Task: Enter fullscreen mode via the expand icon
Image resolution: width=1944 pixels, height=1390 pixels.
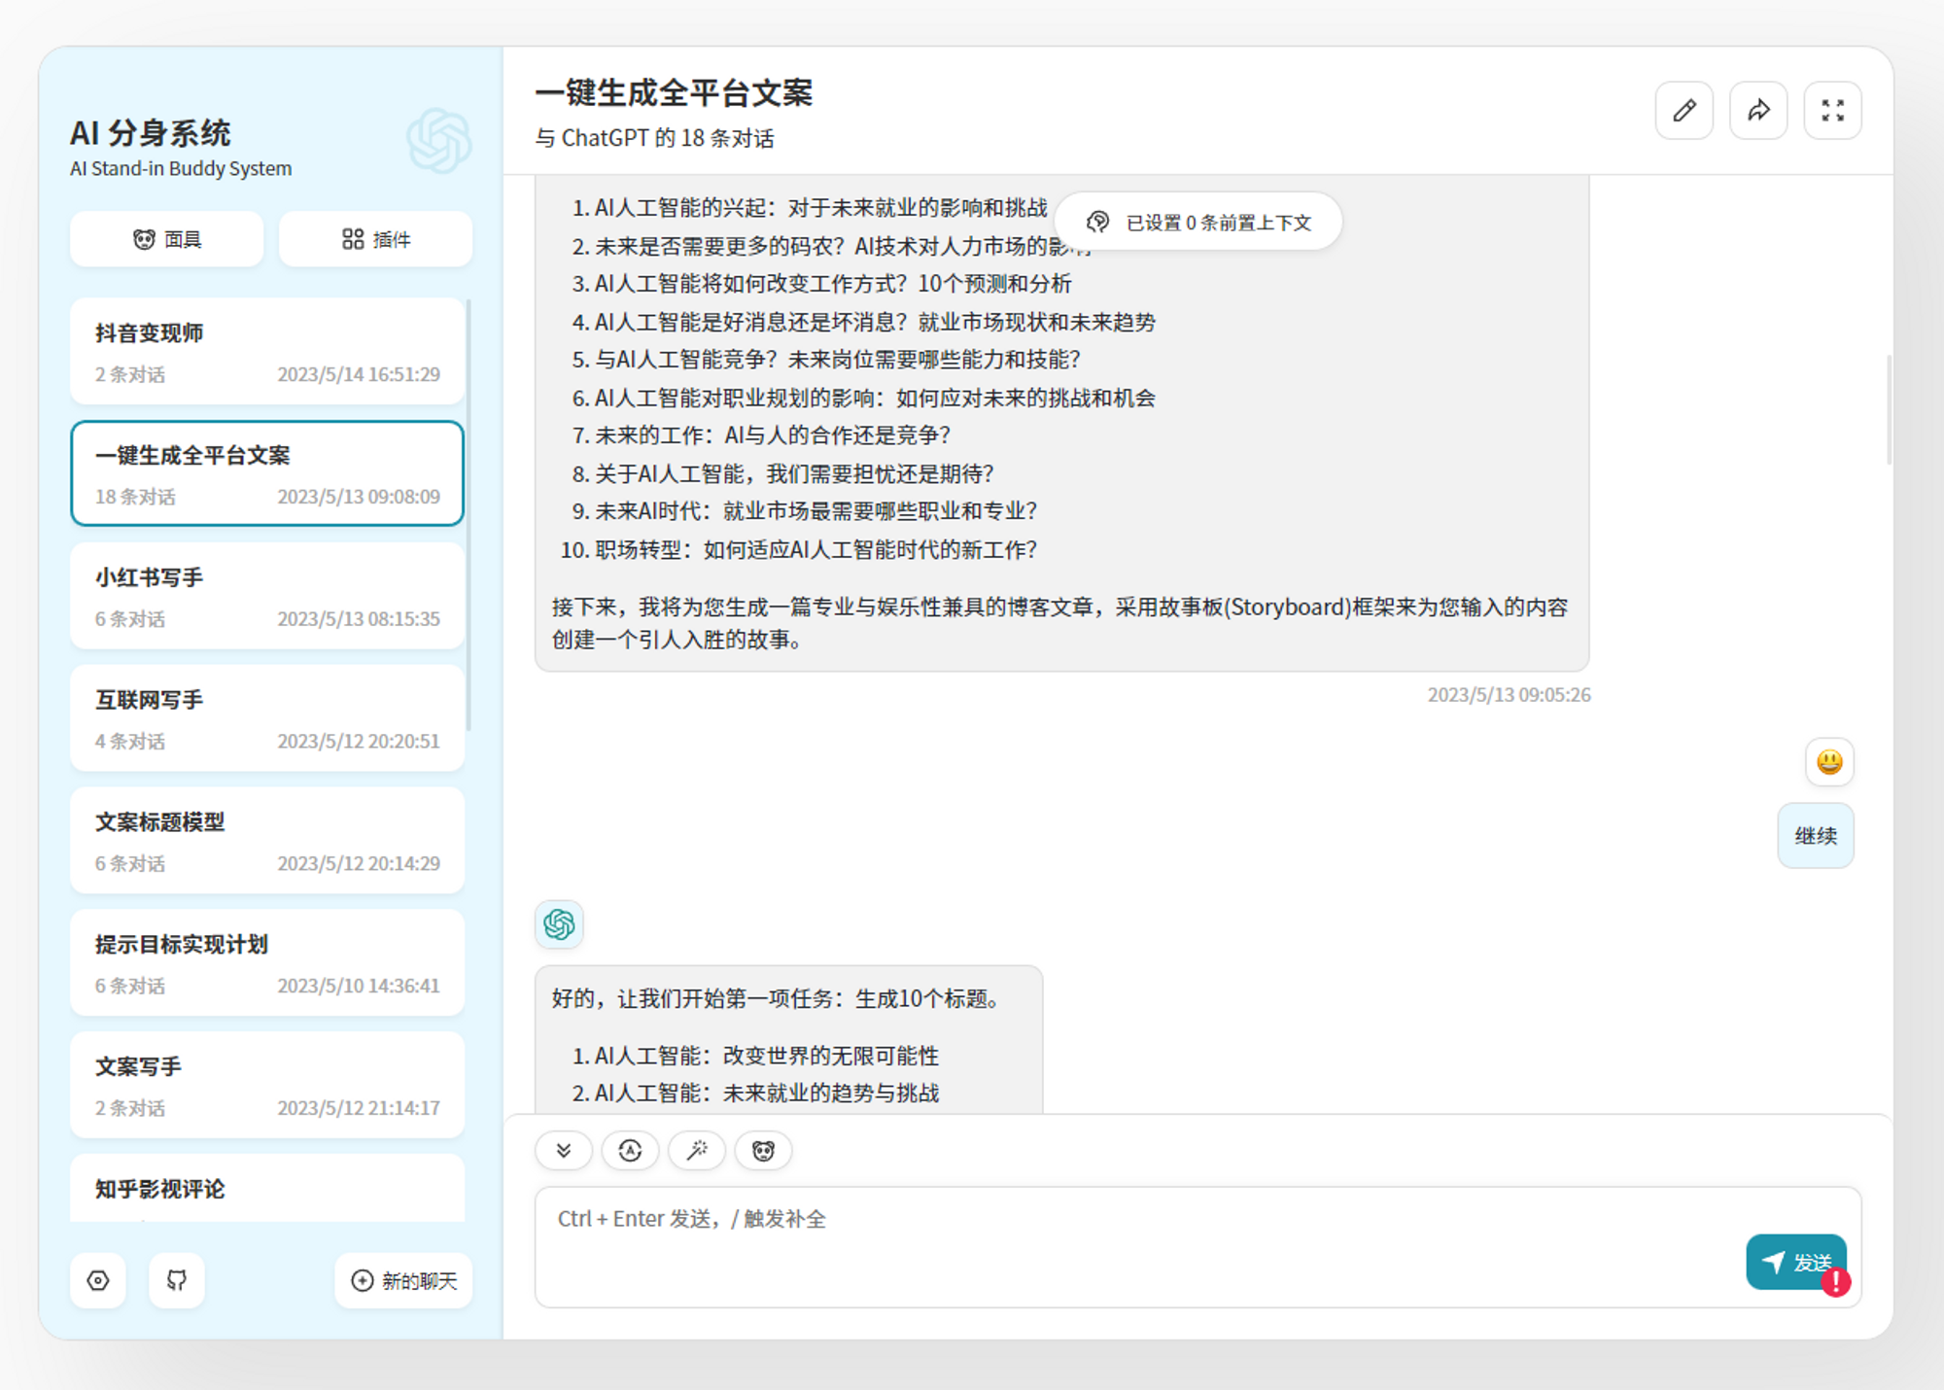Action: pos(1832,111)
